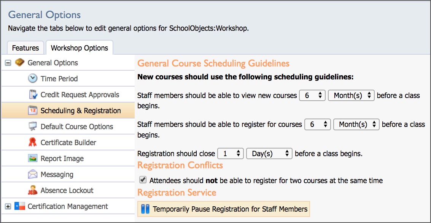Open the register for courses Month(s) dropdown

(x=356, y=124)
